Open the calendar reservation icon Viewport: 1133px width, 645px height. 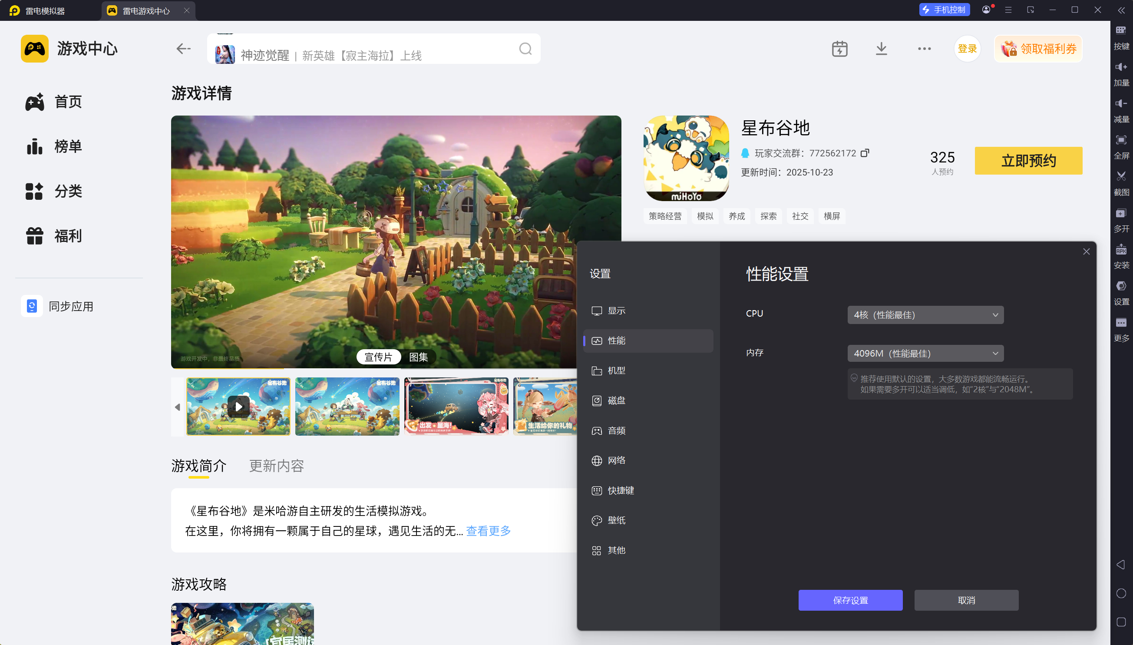[839, 49]
